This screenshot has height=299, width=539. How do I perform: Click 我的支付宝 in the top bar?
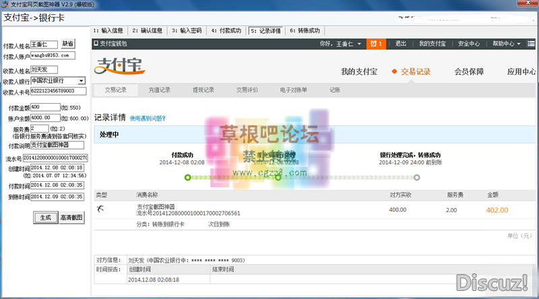point(432,44)
